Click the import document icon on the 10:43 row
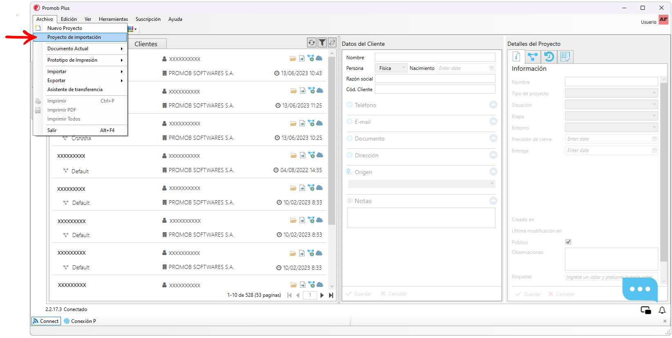 [302, 58]
